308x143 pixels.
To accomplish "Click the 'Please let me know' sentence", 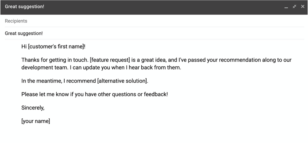I will [x=95, y=94].
